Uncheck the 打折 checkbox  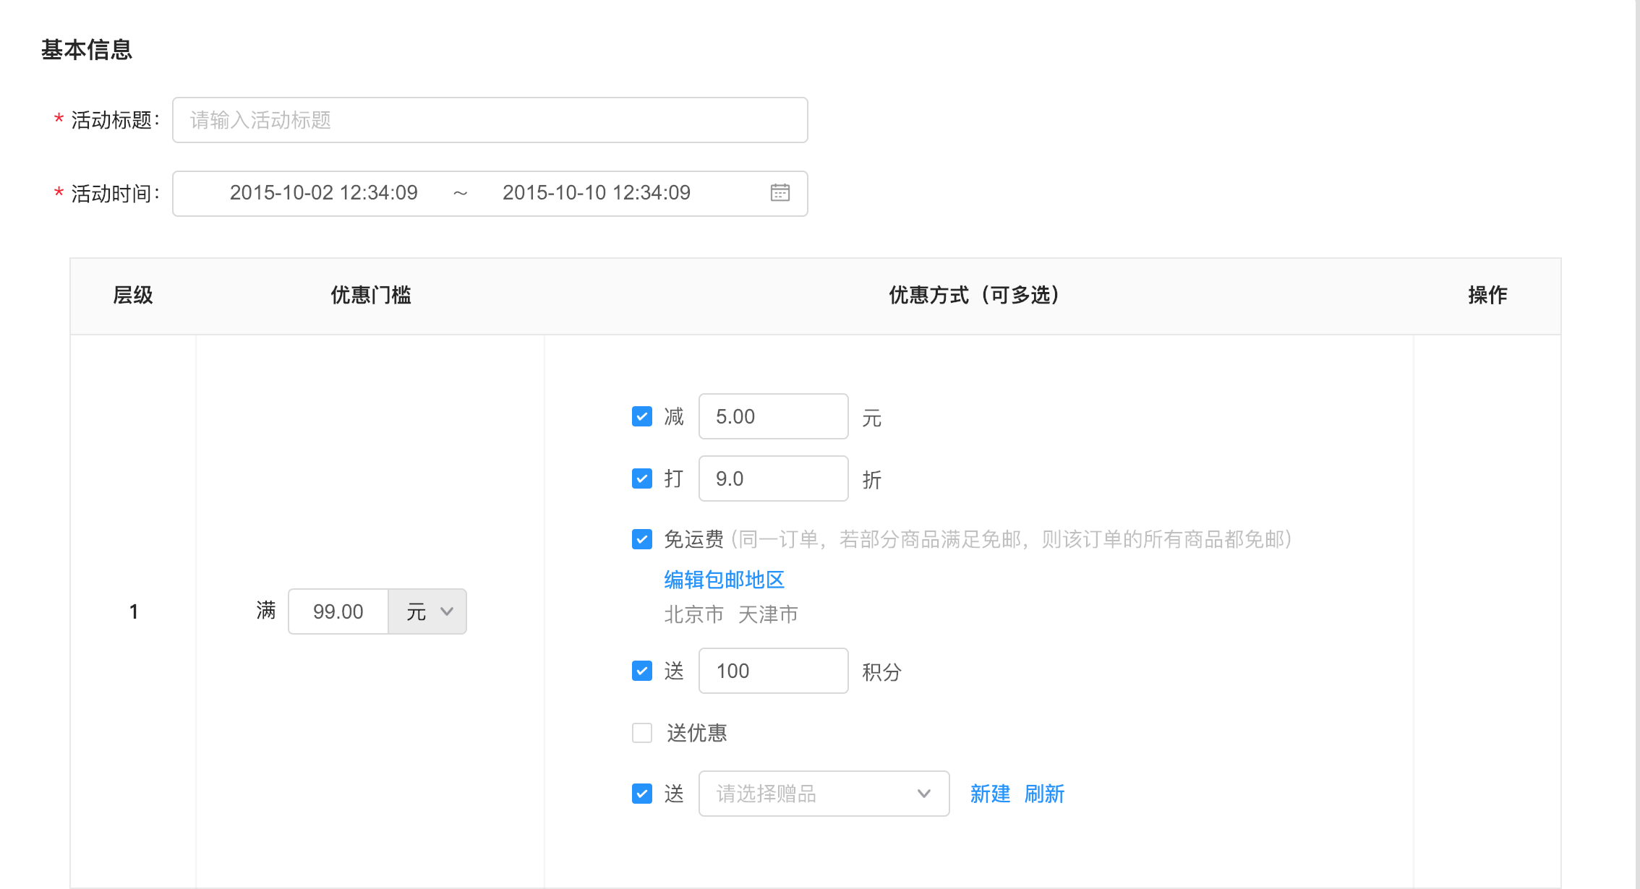coord(641,478)
